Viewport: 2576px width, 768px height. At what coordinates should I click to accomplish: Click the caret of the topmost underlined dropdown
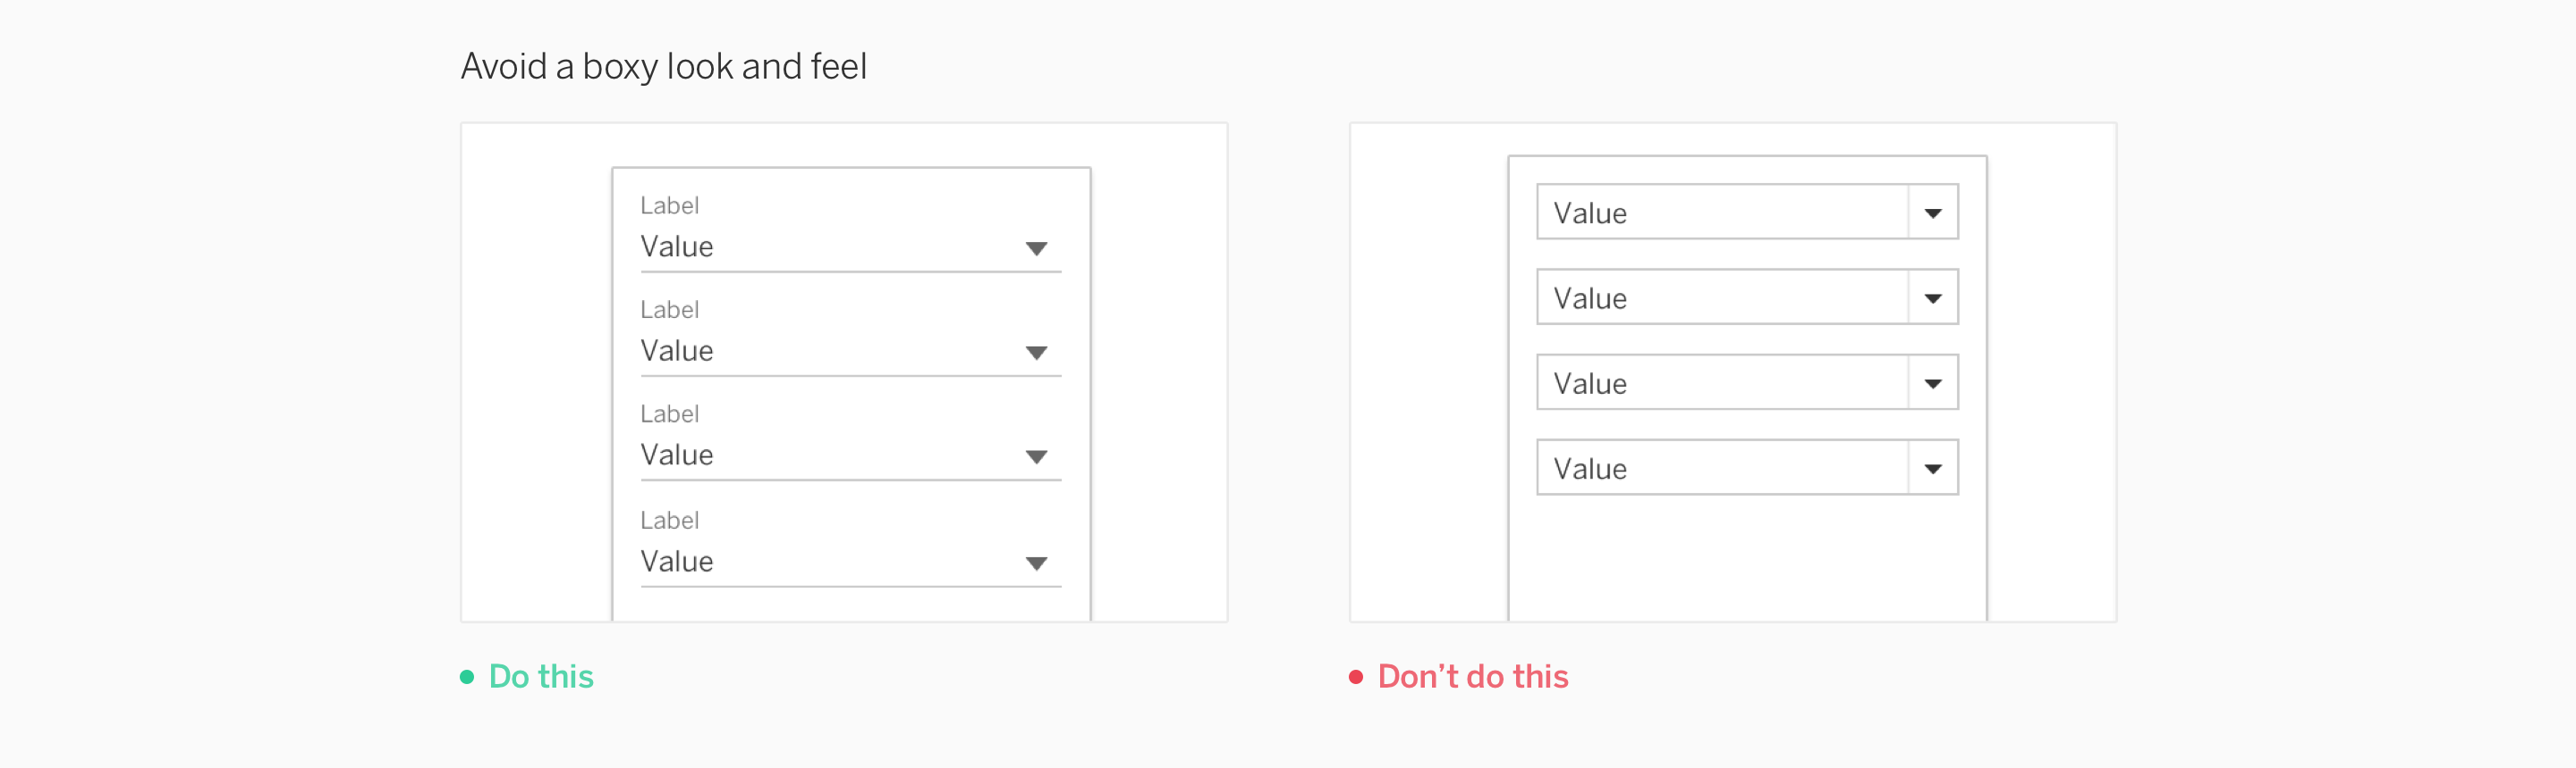coord(1037,246)
